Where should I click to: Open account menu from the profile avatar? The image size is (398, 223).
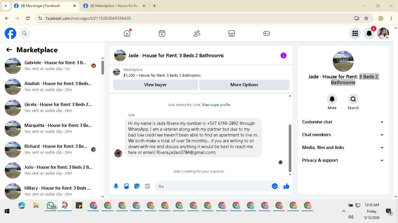coord(383,33)
